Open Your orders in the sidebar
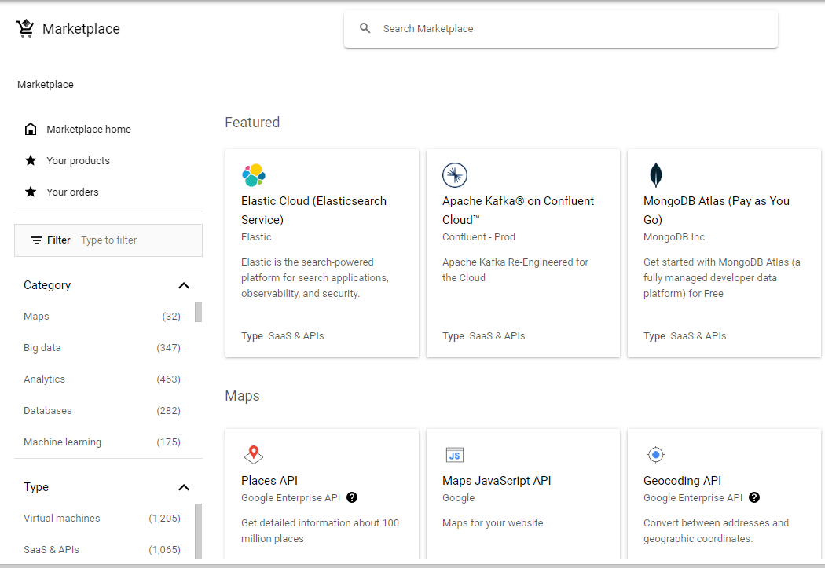Viewport: 825px width, 568px height. (x=108, y=192)
